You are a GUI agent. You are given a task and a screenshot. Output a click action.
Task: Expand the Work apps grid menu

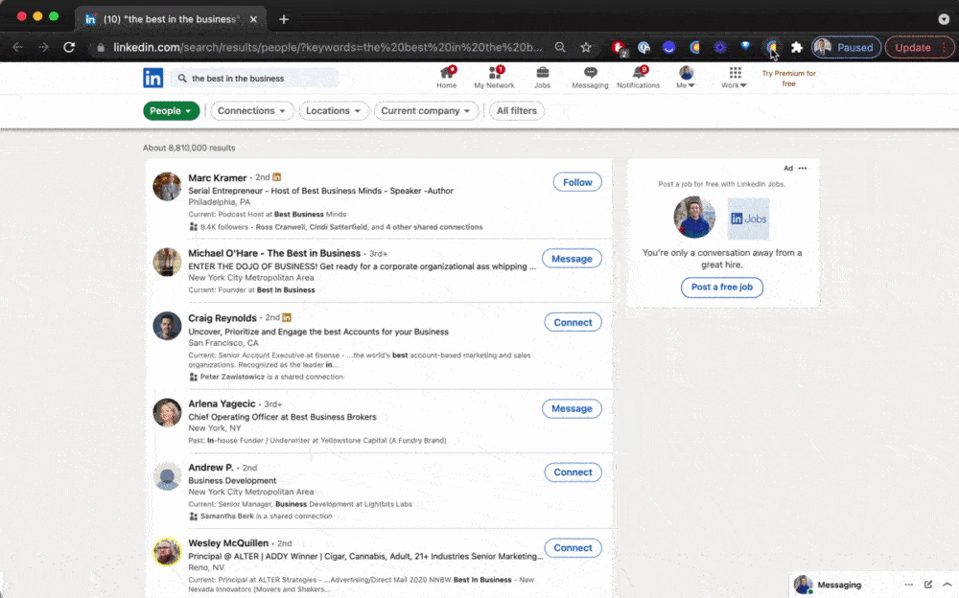[x=734, y=78]
